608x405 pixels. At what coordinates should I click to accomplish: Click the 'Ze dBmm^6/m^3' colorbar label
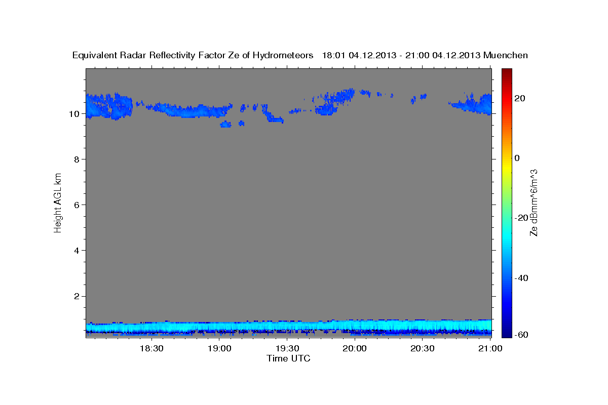533,202
